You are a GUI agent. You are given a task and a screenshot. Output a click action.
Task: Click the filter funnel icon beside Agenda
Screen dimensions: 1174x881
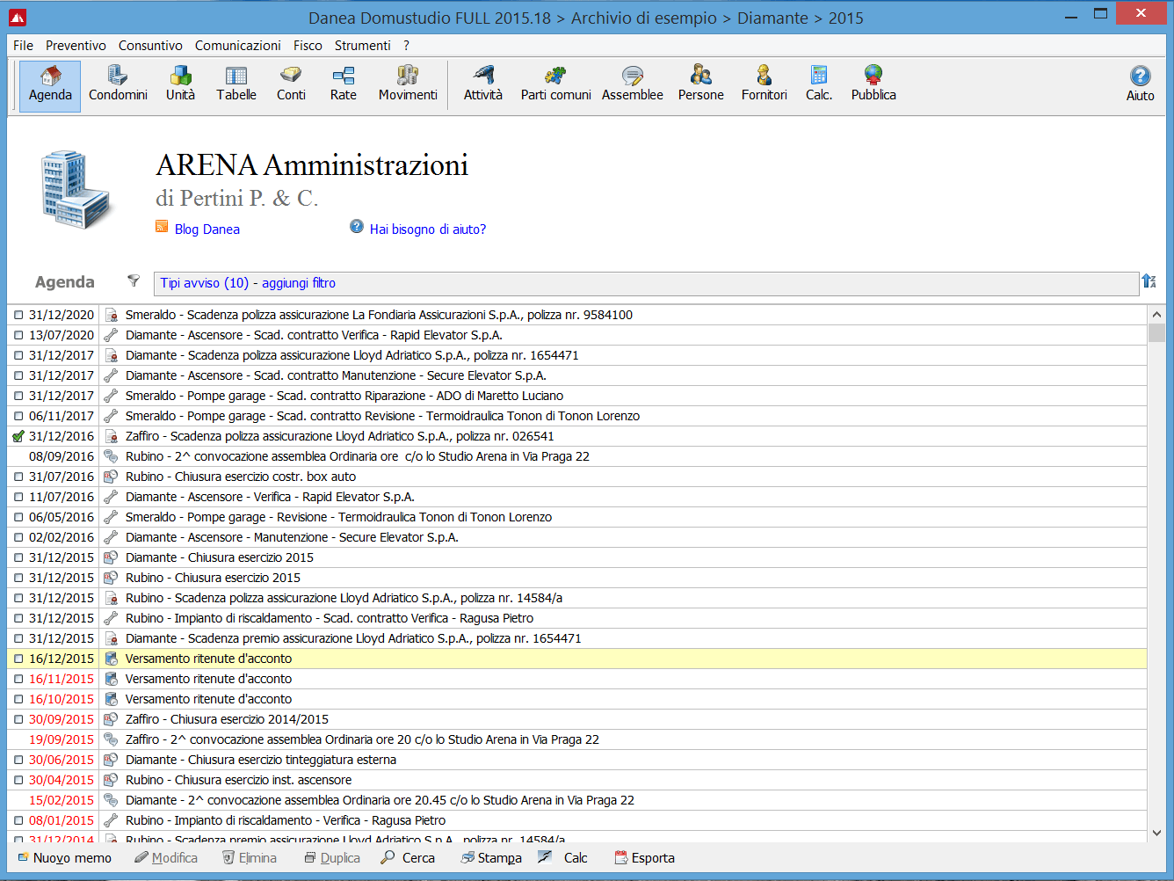click(134, 280)
